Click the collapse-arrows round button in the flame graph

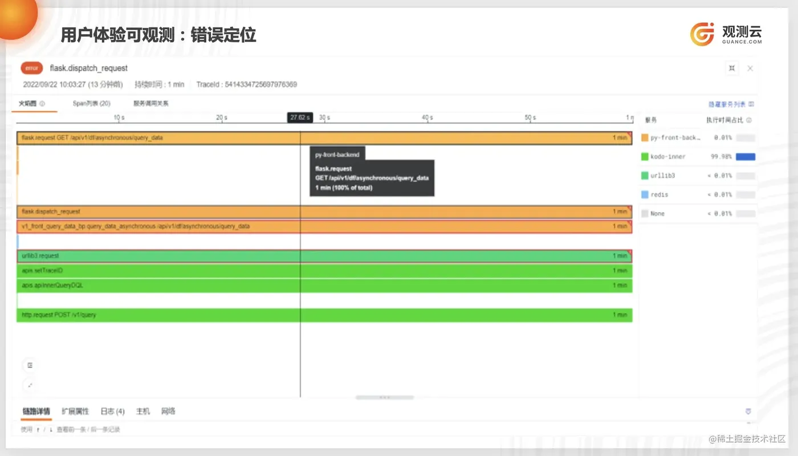[30, 385]
